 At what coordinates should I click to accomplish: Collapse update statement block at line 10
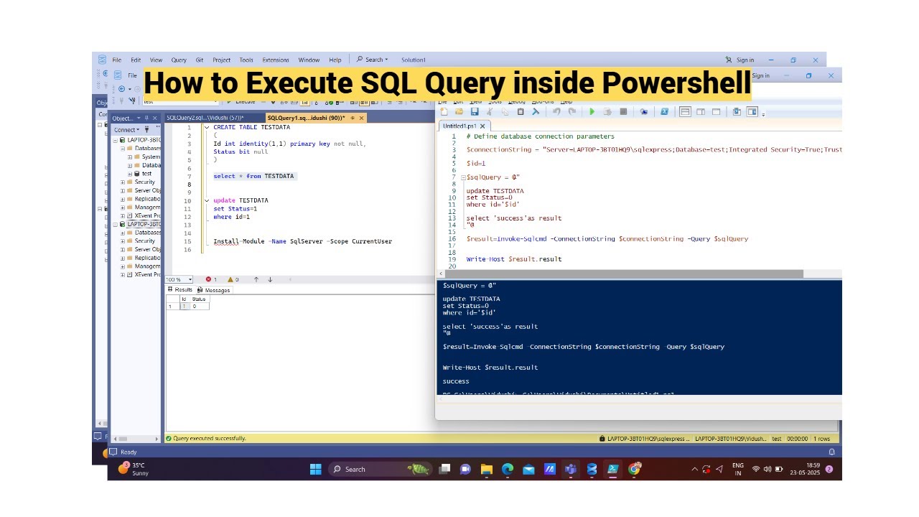[206, 200]
